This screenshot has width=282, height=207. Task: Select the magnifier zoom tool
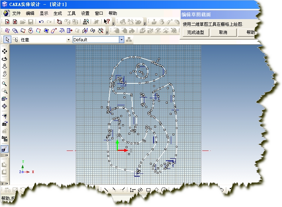point(4,84)
